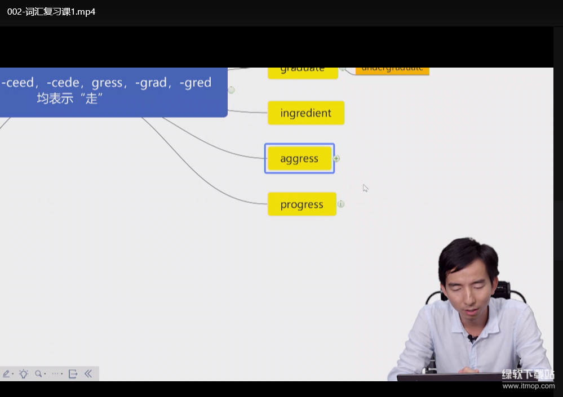Click the exit presentation icon
Image resolution: width=563 pixels, height=397 pixels.
point(73,374)
